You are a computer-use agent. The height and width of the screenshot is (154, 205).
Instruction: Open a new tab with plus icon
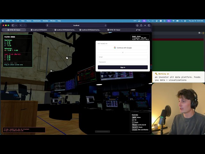(145, 25)
